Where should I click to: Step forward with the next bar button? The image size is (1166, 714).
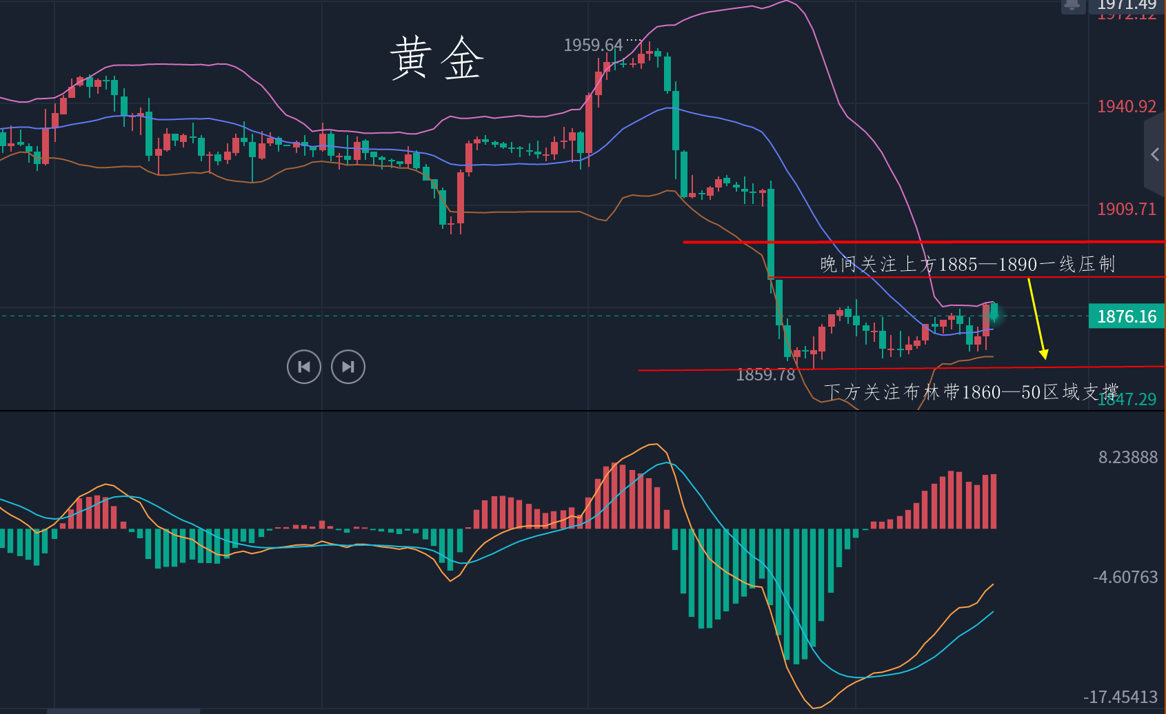point(348,367)
